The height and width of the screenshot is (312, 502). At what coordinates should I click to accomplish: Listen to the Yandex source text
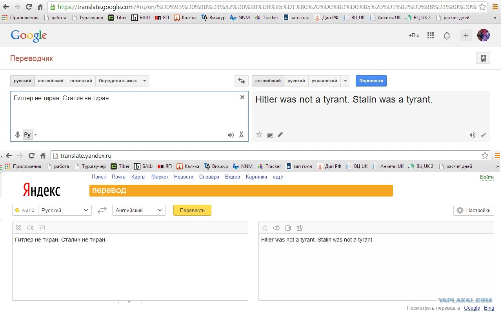pyautogui.click(x=30, y=228)
